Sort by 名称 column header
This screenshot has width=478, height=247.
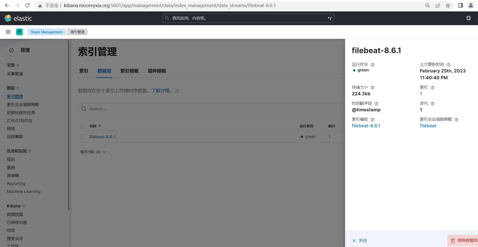point(95,126)
